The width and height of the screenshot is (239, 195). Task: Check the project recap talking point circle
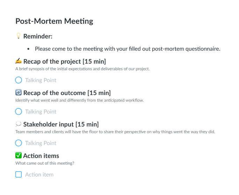tap(19, 80)
